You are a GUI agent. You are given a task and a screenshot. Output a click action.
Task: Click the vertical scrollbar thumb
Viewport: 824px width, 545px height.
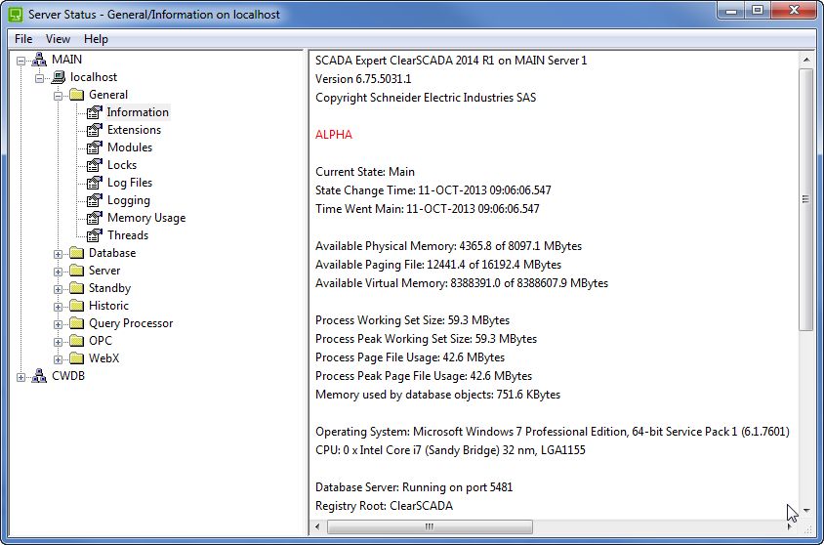click(806, 199)
